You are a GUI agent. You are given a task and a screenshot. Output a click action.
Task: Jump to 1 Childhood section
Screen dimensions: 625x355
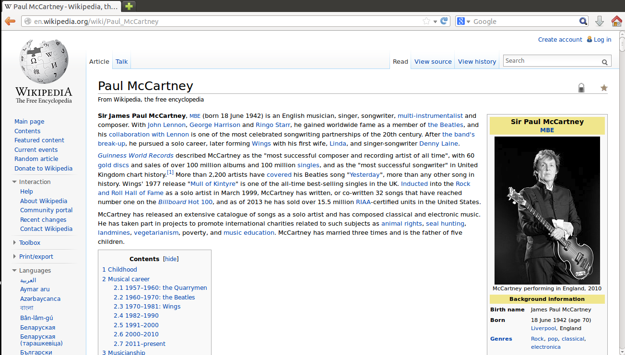pos(119,270)
